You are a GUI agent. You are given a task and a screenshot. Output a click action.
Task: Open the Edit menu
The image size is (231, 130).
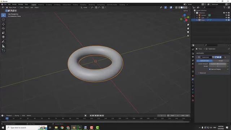point(9,4)
